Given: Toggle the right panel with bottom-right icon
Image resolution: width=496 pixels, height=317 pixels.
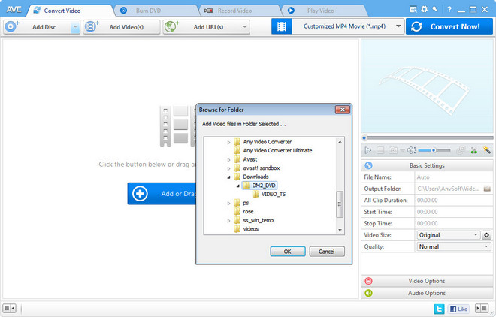Looking at the screenshot, I should click(x=482, y=308).
